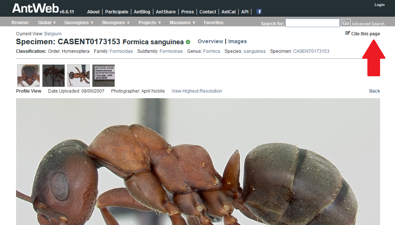Switch to the Overview tab
The width and height of the screenshot is (395, 225).
pos(210,41)
